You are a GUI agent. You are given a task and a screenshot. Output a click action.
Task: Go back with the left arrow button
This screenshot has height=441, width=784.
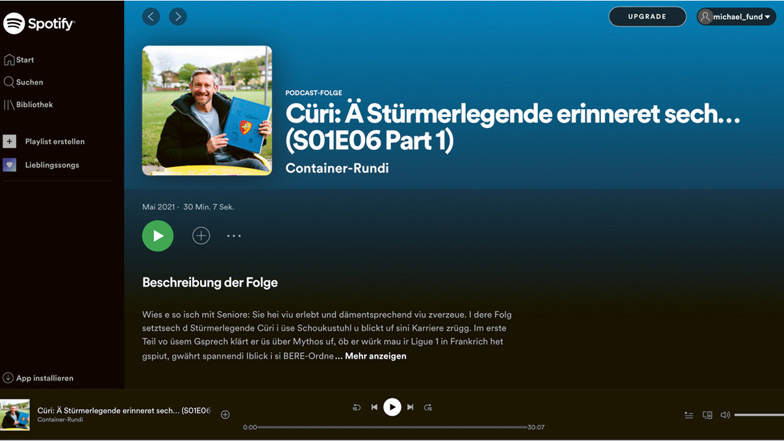[x=151, y=17]
